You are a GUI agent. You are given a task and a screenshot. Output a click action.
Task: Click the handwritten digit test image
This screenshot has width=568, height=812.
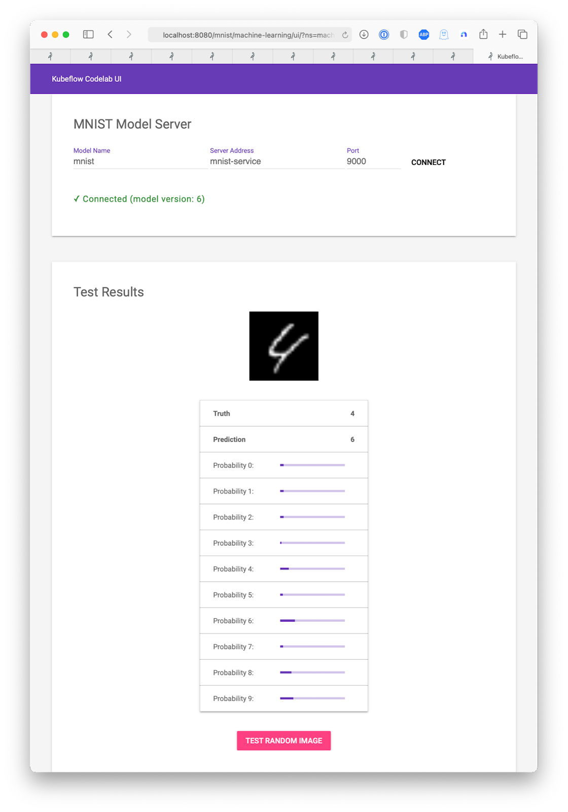[284, 346]
